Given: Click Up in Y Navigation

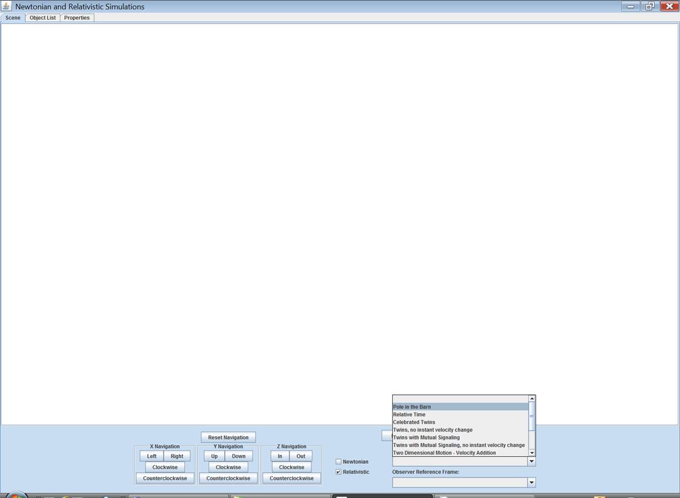Looking at the screenshot, I should pos(214,456).
